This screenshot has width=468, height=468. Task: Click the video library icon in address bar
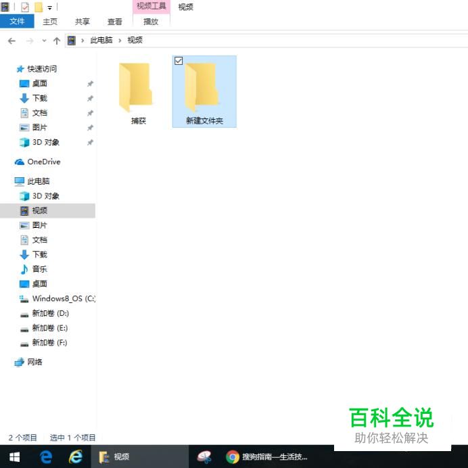click(72, 41)
